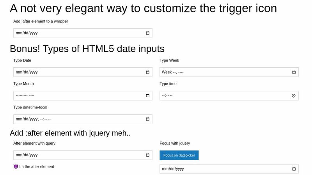Focus the After element with query input
This screenshot has height=175, width=312.
tap(83, 155)
